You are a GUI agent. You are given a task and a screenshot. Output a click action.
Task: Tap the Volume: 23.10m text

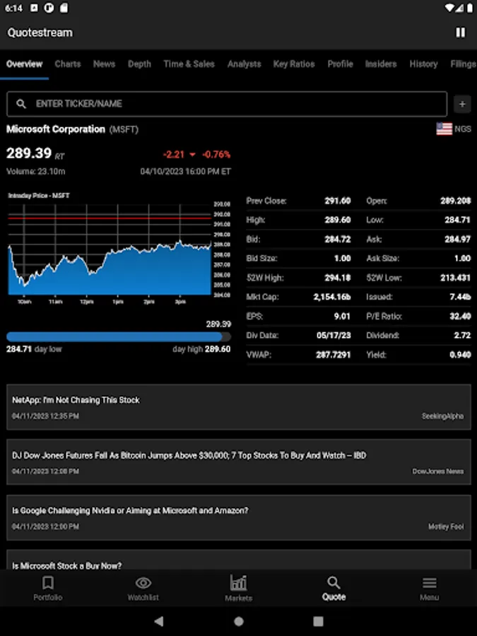click(36, 172)
